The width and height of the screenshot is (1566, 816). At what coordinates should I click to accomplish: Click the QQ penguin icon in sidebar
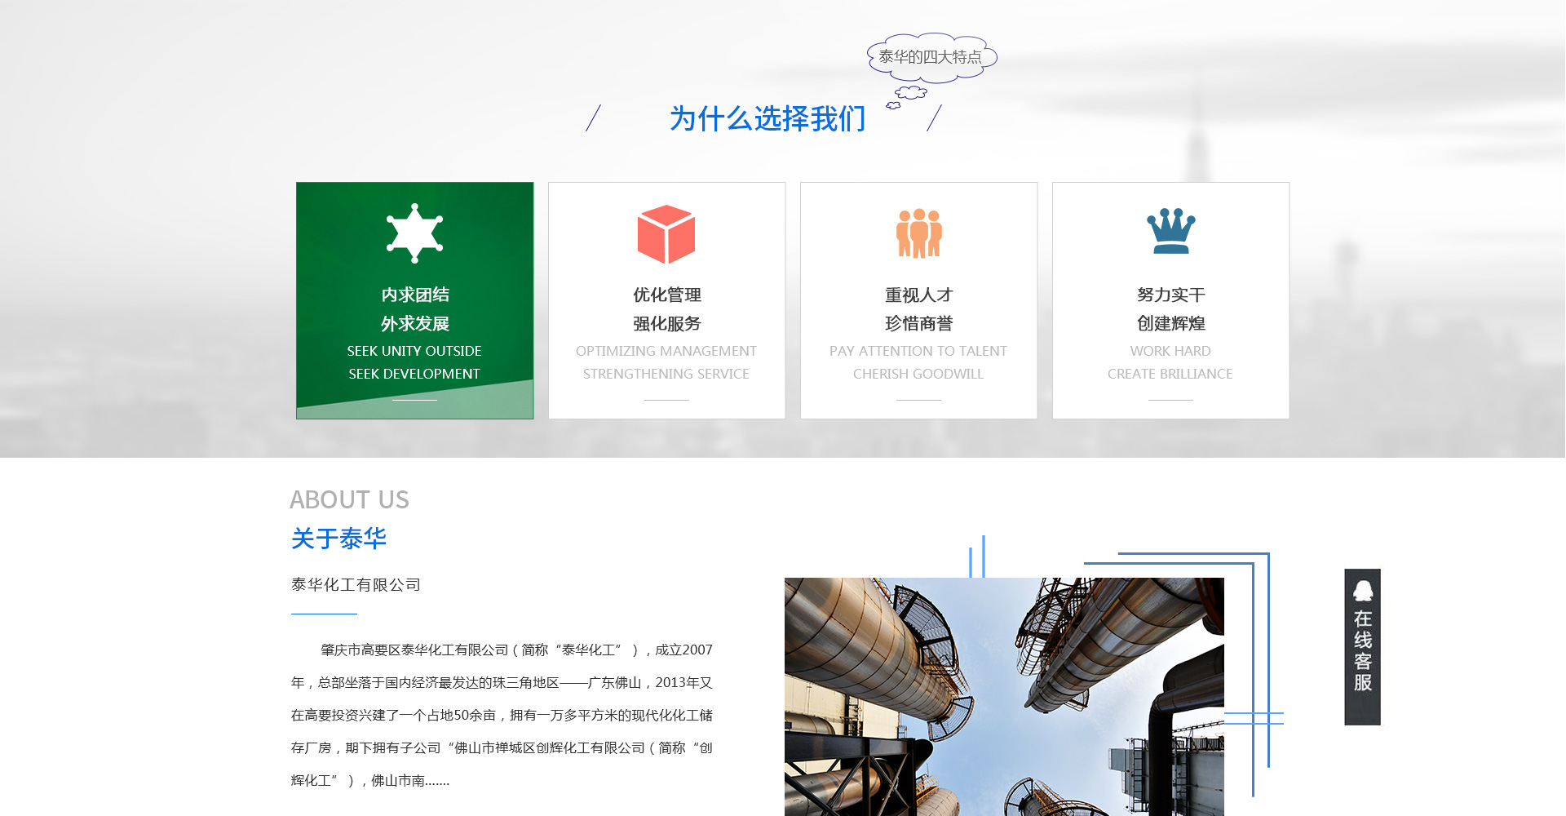(x=1362, y=591)
